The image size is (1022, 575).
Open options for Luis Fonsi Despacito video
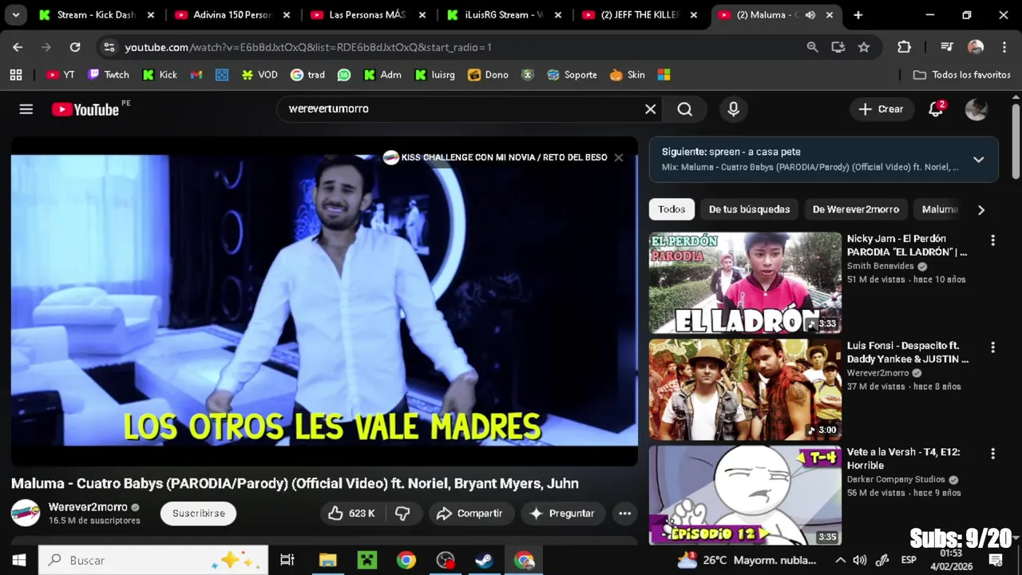(992, 347)
